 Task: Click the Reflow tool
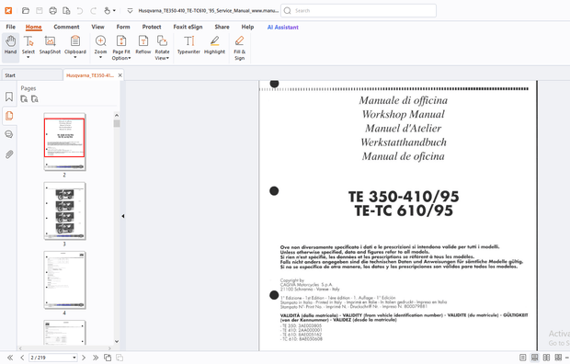click(x=143, y=45)
